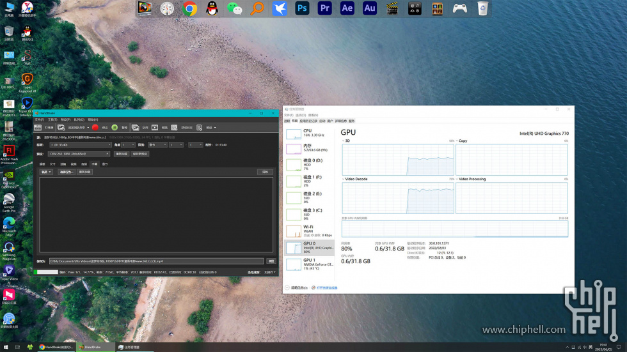Open the HandBrake Queue icon
The width and height of the screenshot is (627, 352).
coord(136,128)
